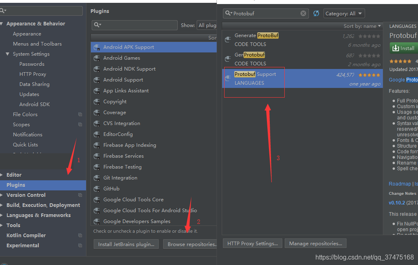Click the plugin icon beside Android Games
The height and width of the screenshot is (265, 418).
click(x=97, y=58)
